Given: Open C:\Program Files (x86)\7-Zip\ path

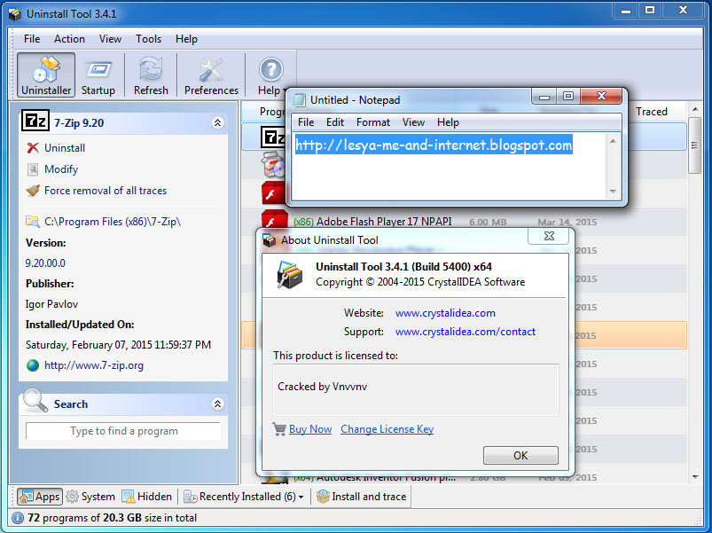Looking at the screenshot, I should [x=113, y=222].
